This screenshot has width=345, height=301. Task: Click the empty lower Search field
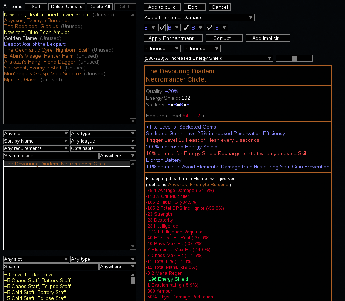coord(51,266)
